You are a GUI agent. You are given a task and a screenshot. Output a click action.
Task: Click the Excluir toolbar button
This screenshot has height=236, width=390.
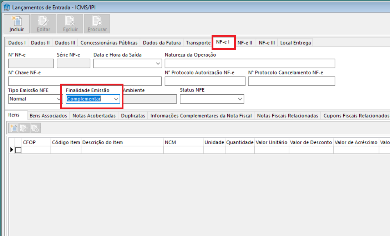click(x=70, y=24)
